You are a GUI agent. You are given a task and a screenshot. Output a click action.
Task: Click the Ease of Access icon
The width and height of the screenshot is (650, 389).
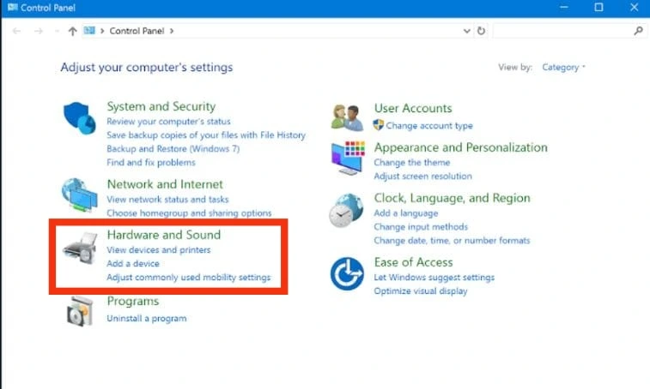point(347,273)
